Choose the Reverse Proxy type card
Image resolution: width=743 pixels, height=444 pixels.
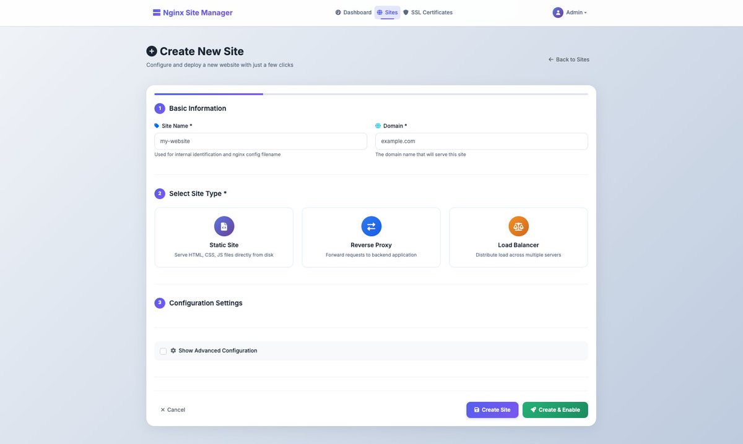tap(371, 237)
